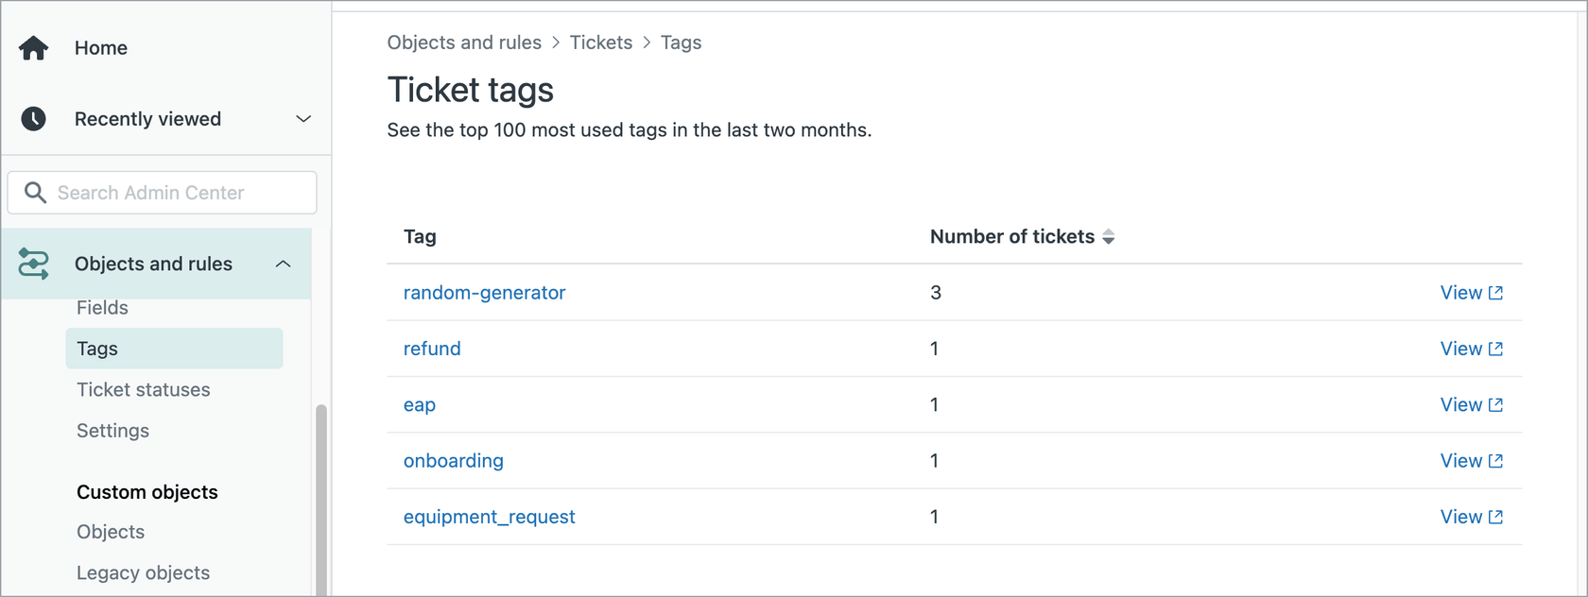Image resolution: width=1588 pixels, height=597 pixels.
Task: Click external link icon in refund row
Action: click(x=1495, y=349)
